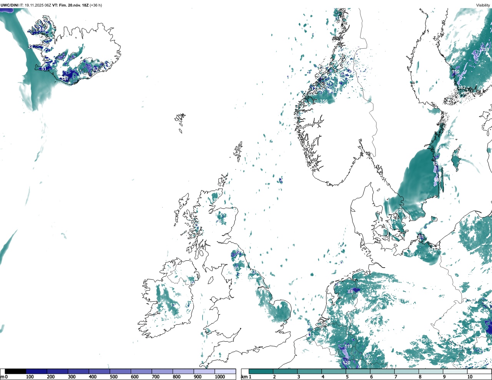
Task: Click the '62' value on southern Iceland
Action: (x=96, y=69)
